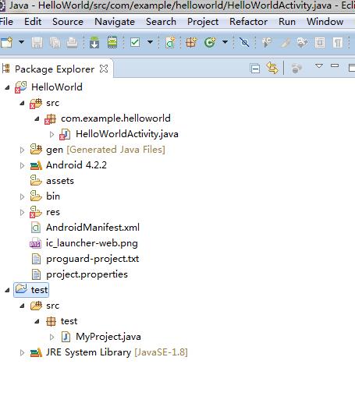Image resolution: width=355 pixels, height=403 pixels.
Task: Expand the JRE System Library node
Action: click(x=22, y=352)
